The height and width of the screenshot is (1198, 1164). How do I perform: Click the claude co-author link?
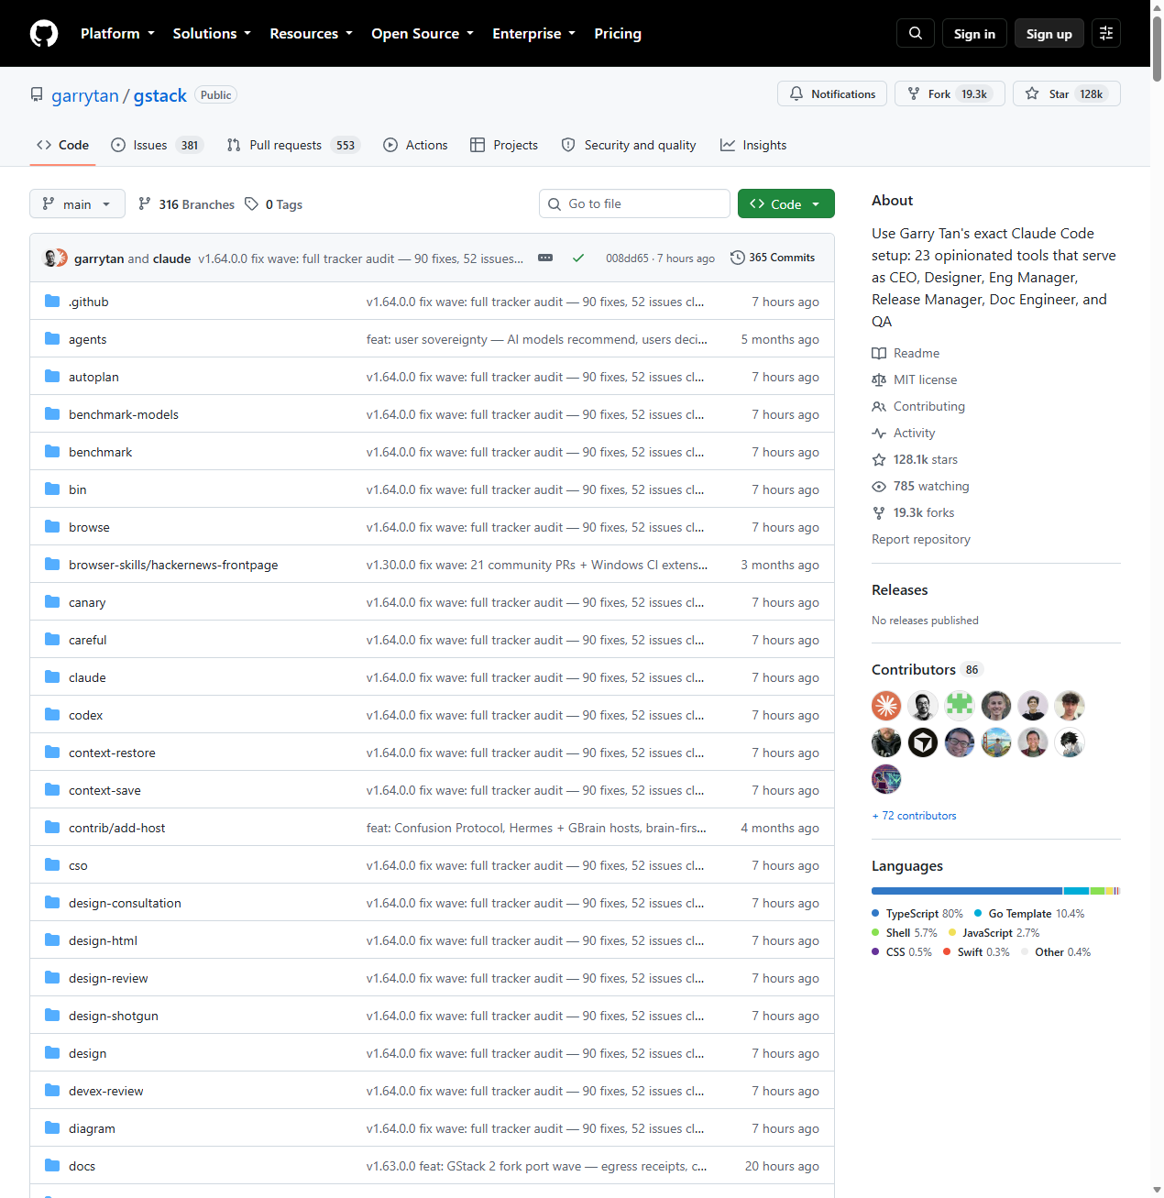(x=171, y=258)
